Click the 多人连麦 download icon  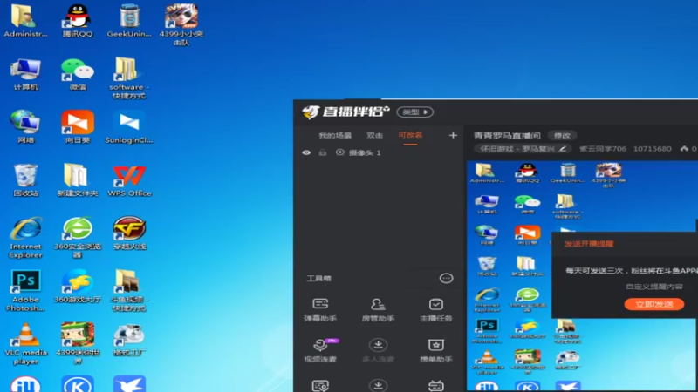click(378, 345)
